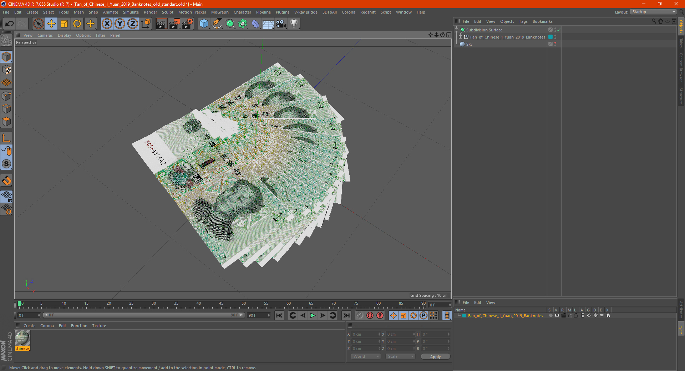Open the deformer Bend icon
The height and width of the screenshot is (371, 685).
click(x=255, y=24)
